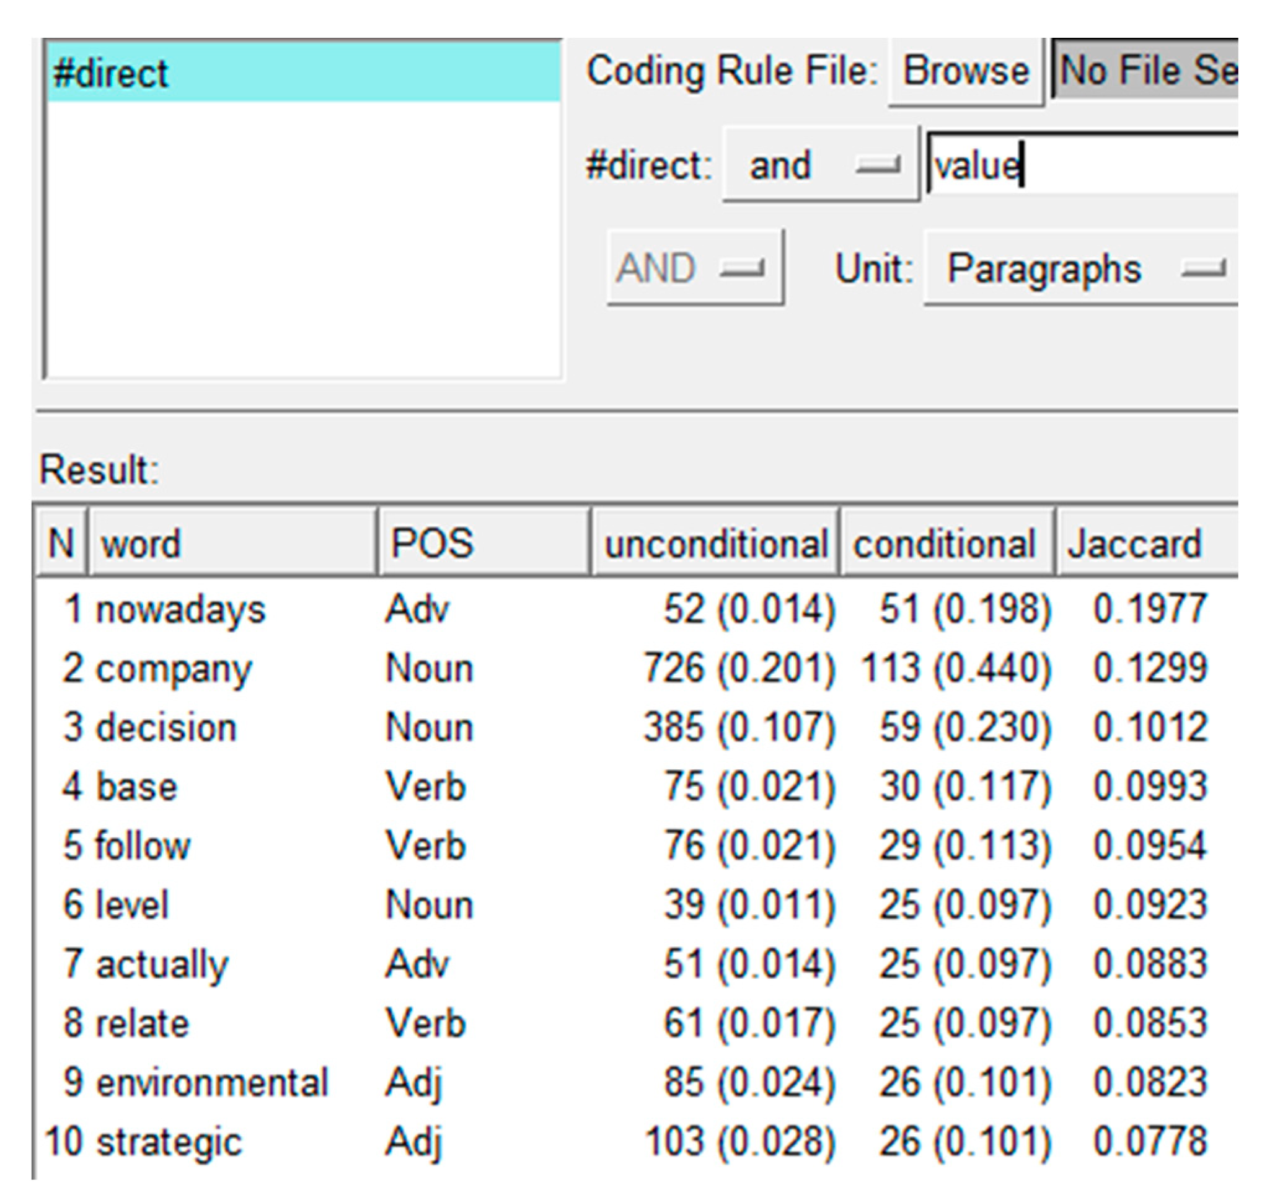Sort by conditional column header
The height and width of the screenshot is (1200, 1262).
click(945, 543)
